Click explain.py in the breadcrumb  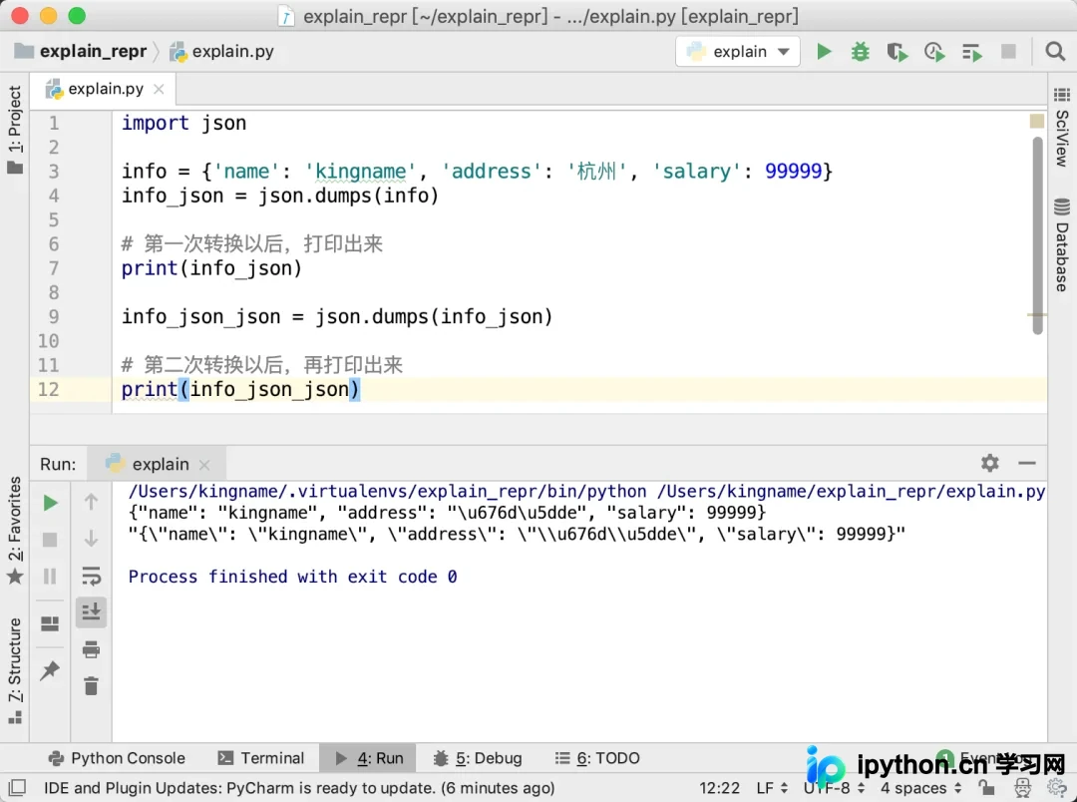point(222,52)
